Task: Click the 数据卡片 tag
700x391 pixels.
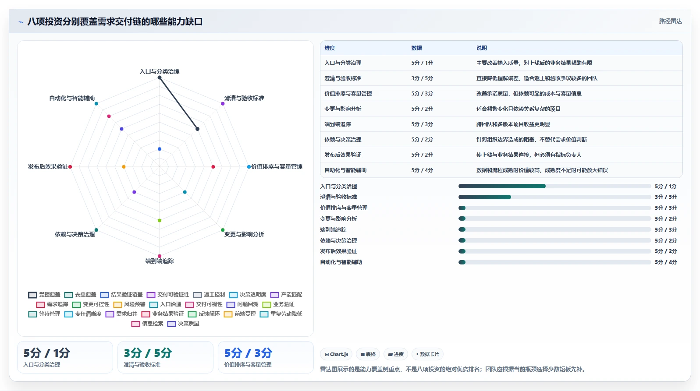Action: pyautogui.click(x=427, y=354)
